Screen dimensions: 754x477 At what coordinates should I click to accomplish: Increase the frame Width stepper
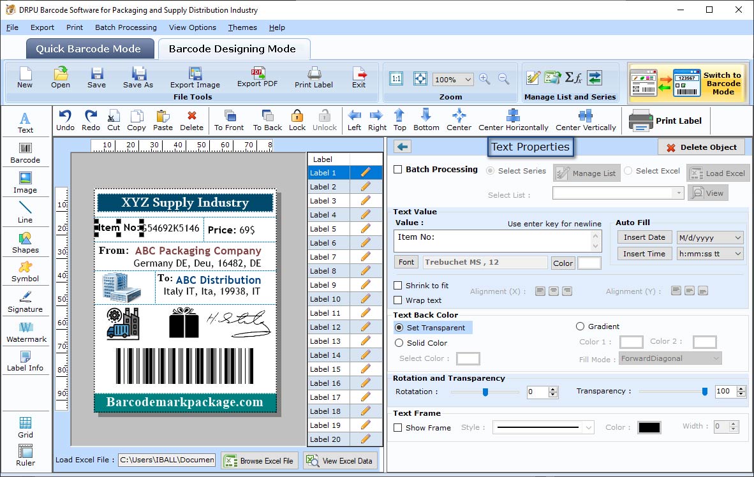coord(734,423)
